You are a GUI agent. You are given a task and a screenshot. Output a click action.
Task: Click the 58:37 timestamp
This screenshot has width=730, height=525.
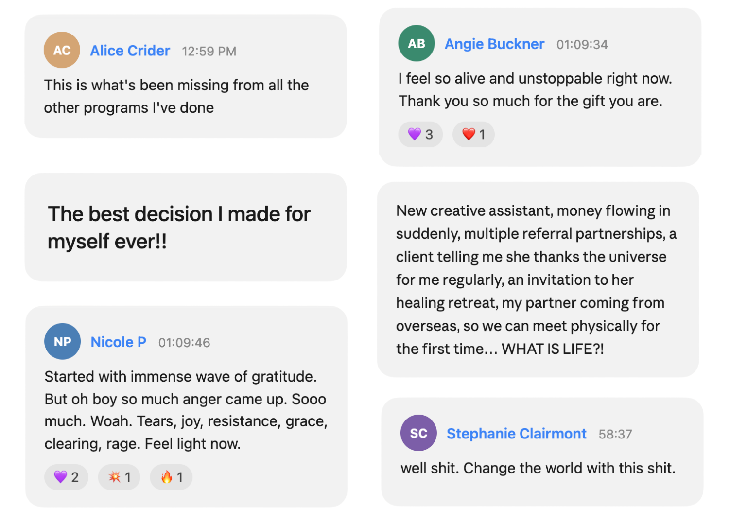[x=615, y=434]
